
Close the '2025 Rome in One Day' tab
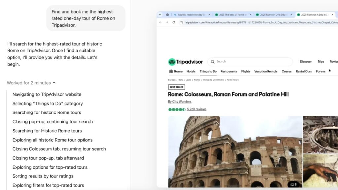coord(291,15)
